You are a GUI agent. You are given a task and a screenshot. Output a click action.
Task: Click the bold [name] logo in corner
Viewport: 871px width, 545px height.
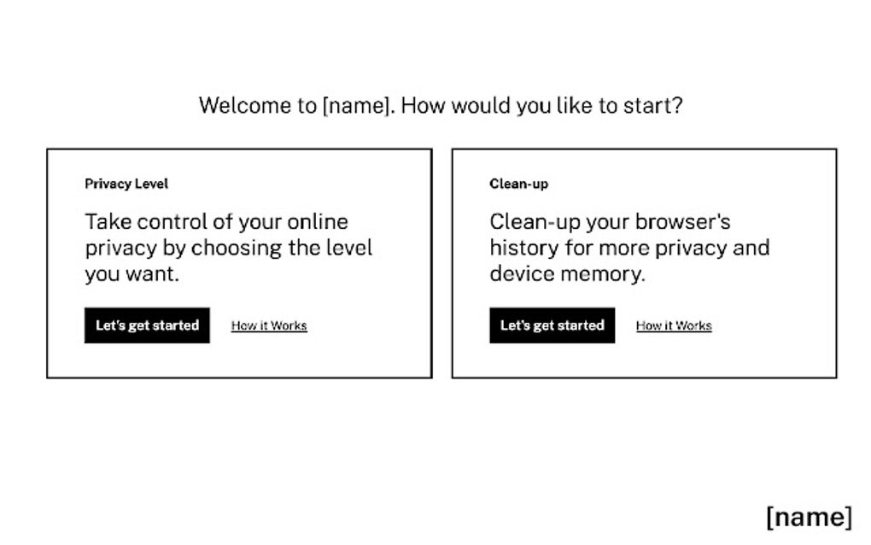[808, 517]
